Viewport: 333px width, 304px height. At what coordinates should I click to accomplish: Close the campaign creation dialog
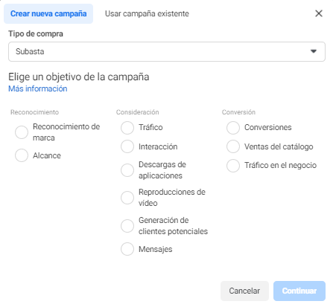[319, 13]
